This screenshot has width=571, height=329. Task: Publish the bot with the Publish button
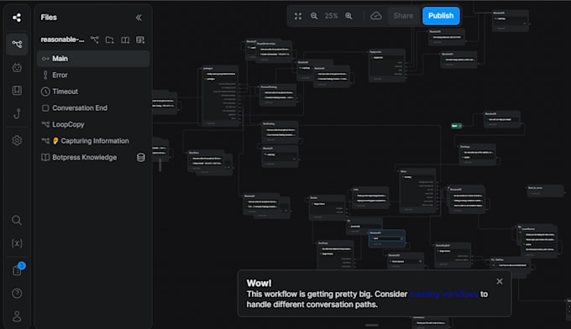click(441, 16)
